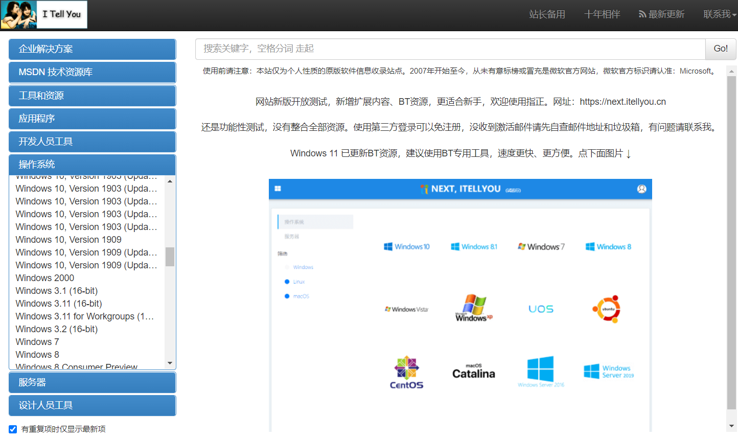Click the user profile icon in banner
Image resolution: width=738 pixels, height=438 pixels.
point(642,189)
